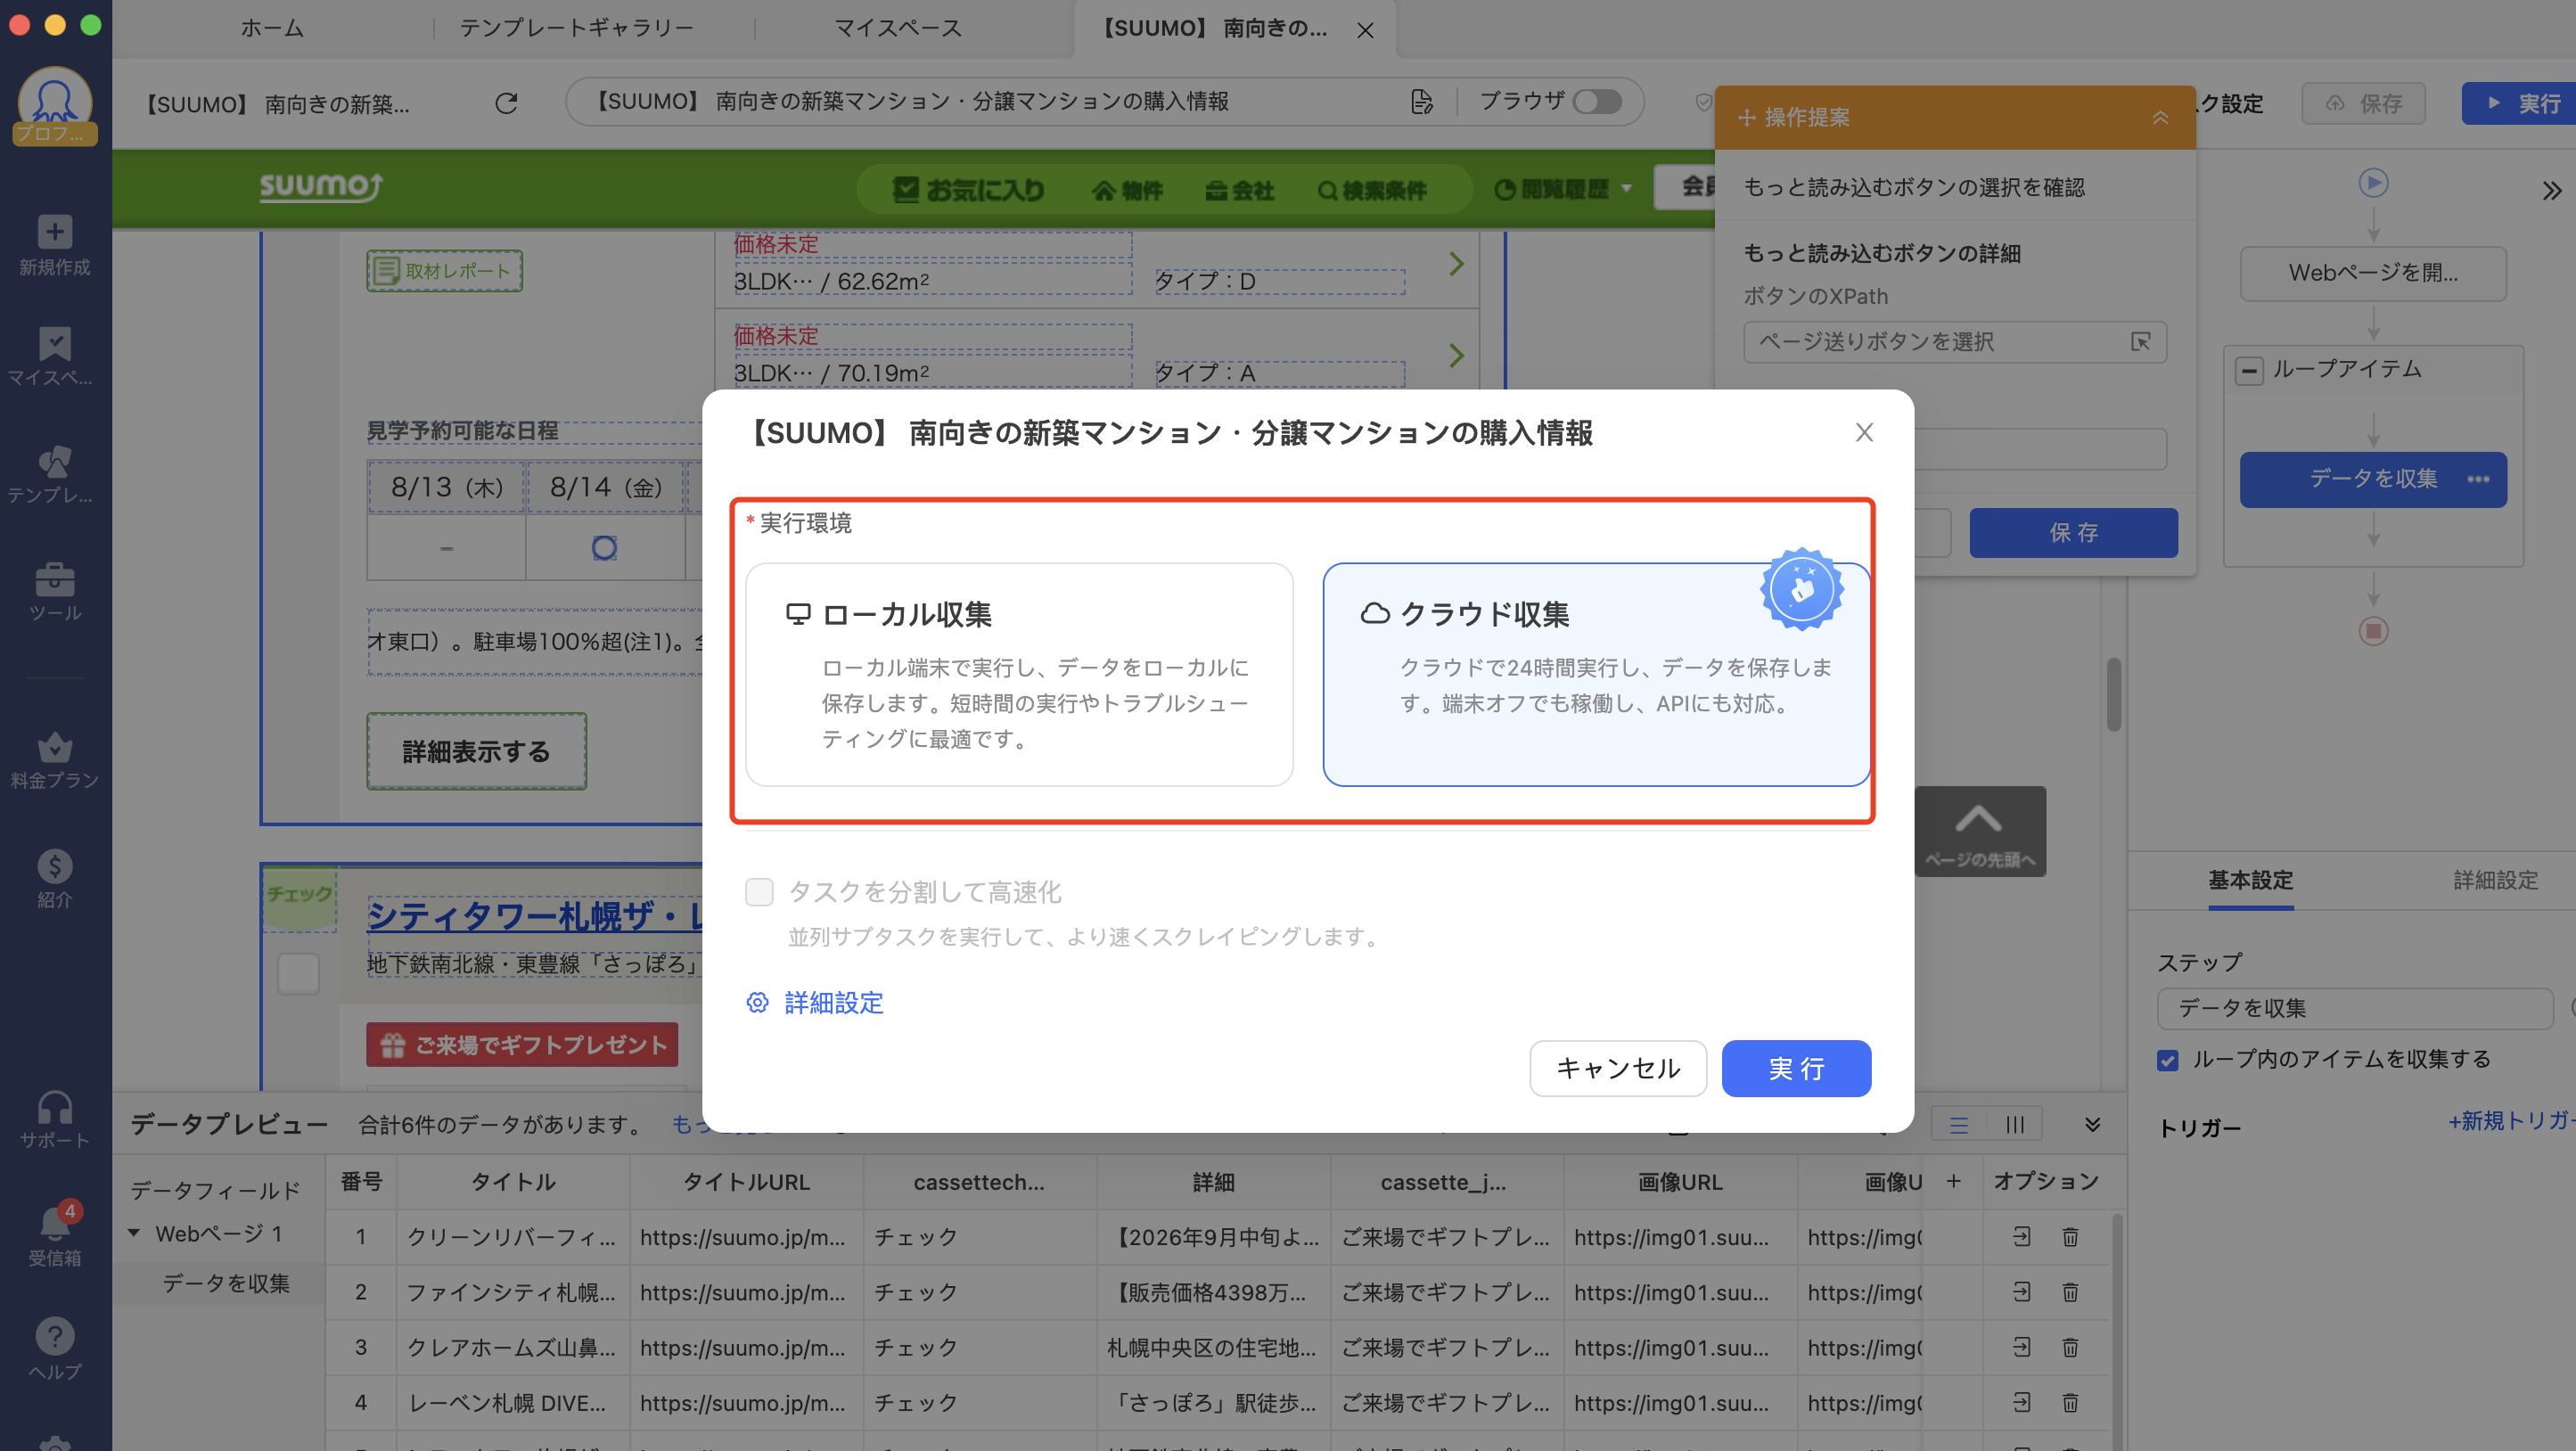Open the ツール briefcase icon
The height and width of the screenshot is (1451, 2576).
coord(55,578)
